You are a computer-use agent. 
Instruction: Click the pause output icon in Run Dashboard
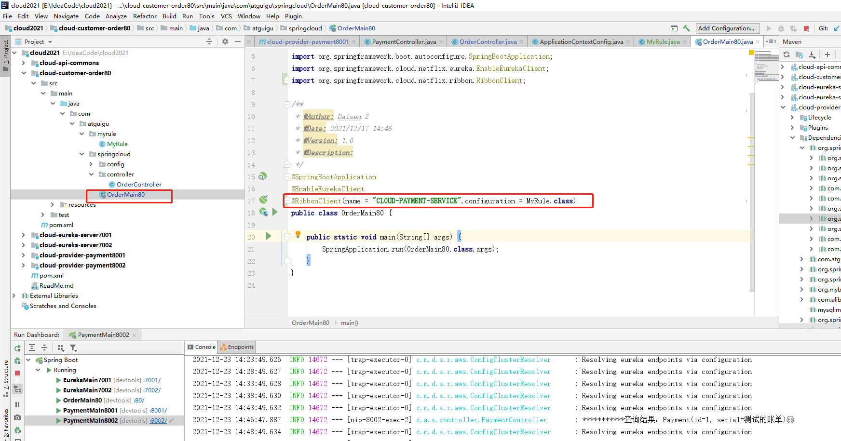click(x=17, y=405)
